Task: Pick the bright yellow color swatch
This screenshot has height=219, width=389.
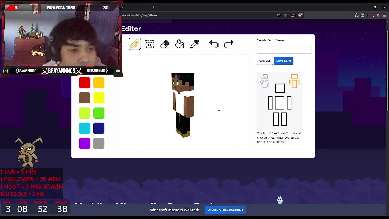Action: coord(99,98)
